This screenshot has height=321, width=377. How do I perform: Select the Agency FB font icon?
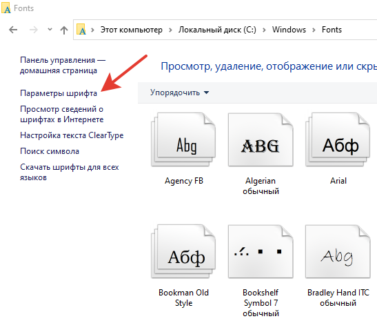pos(183,139)
